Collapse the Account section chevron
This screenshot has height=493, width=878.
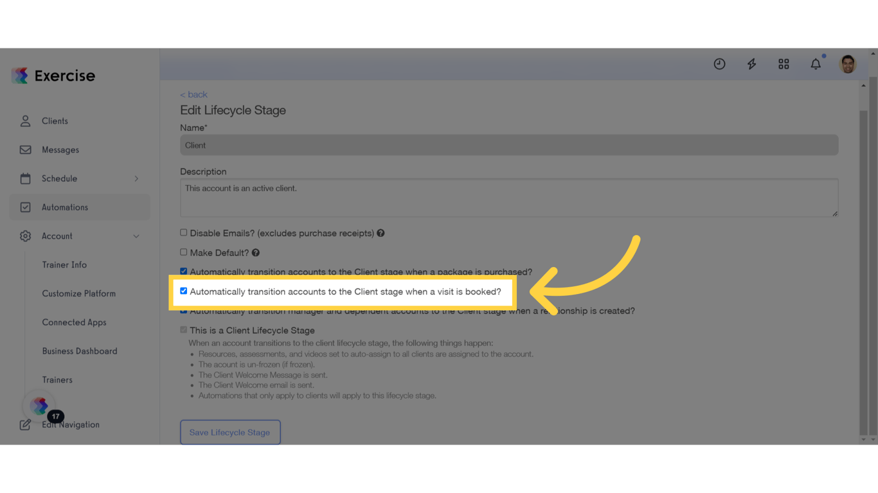[x=136, y=236]
